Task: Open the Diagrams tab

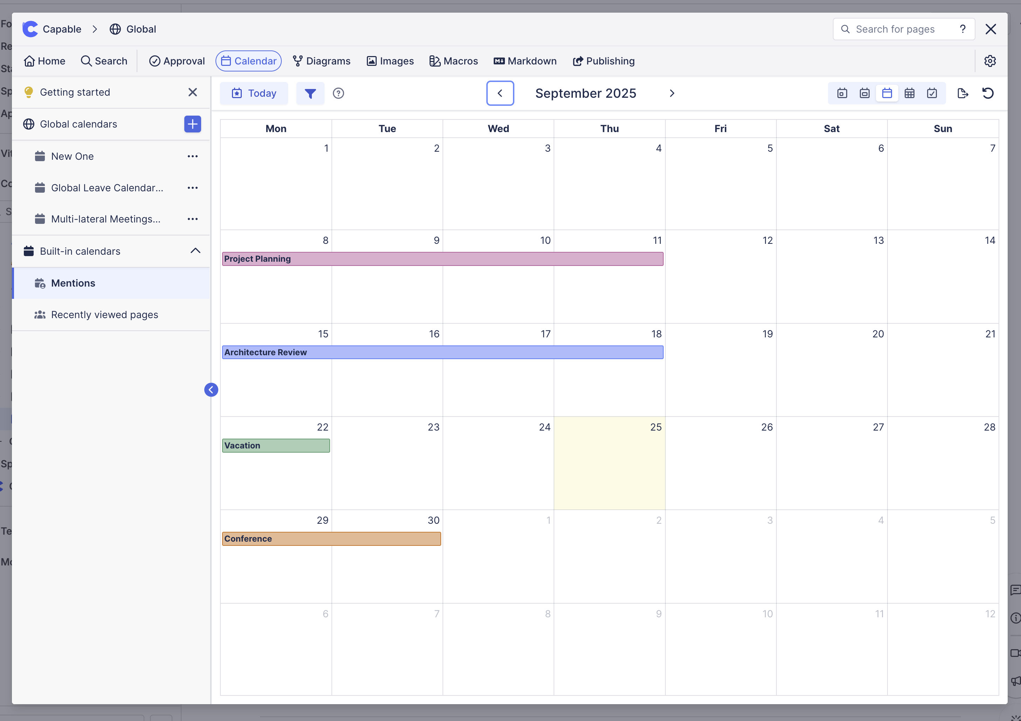Action: (322, 61)
